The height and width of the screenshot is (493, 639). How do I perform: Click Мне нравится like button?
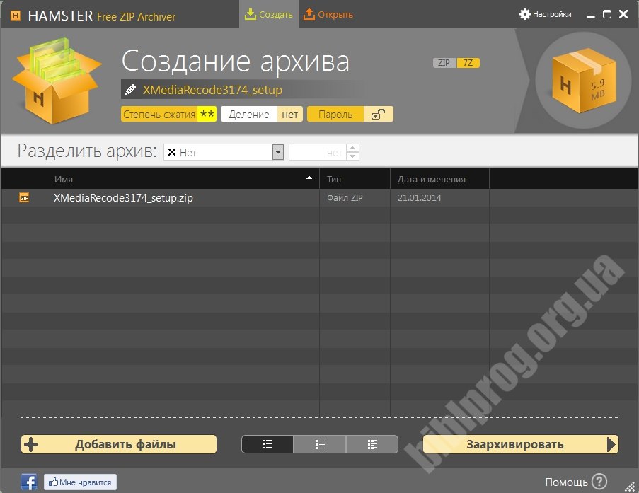(x=80, y=482)
